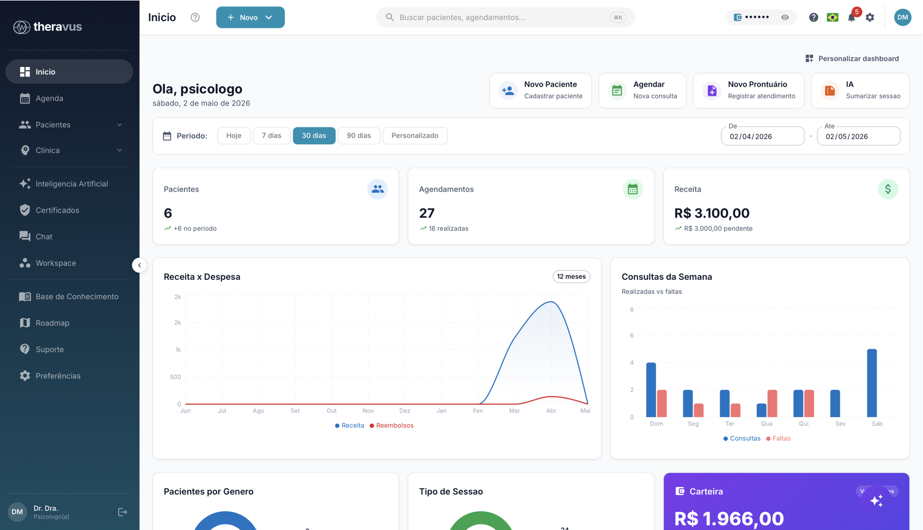Toggle Faltas series in weekly chart legend
The width and height of the screenshot is (923, 530).
coord(778,439)
